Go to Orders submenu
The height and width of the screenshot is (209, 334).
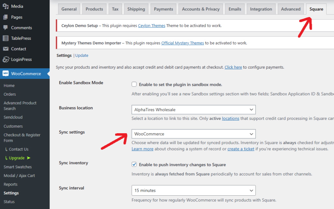click(9, 94)
